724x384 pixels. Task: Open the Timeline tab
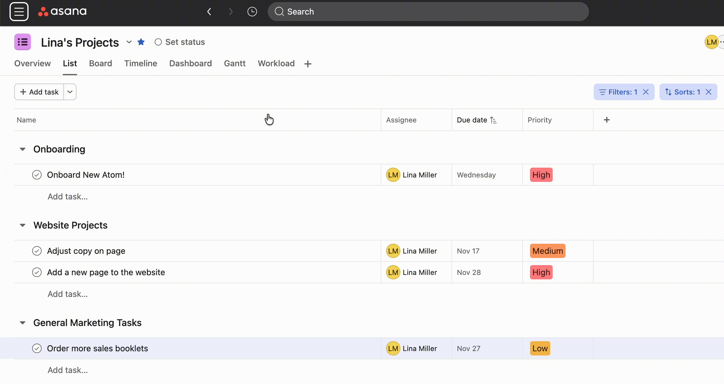pos(141,63)
